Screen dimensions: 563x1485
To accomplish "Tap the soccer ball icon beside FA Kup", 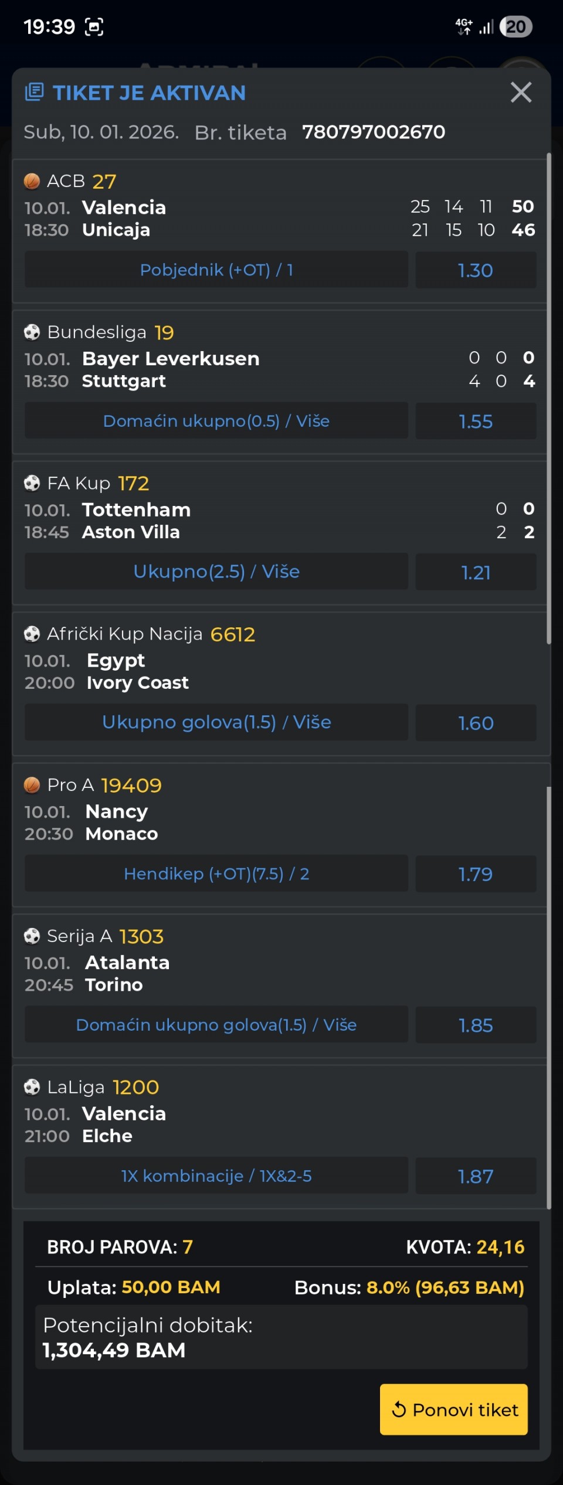I will pyautogui.click(x=32, y=483).
